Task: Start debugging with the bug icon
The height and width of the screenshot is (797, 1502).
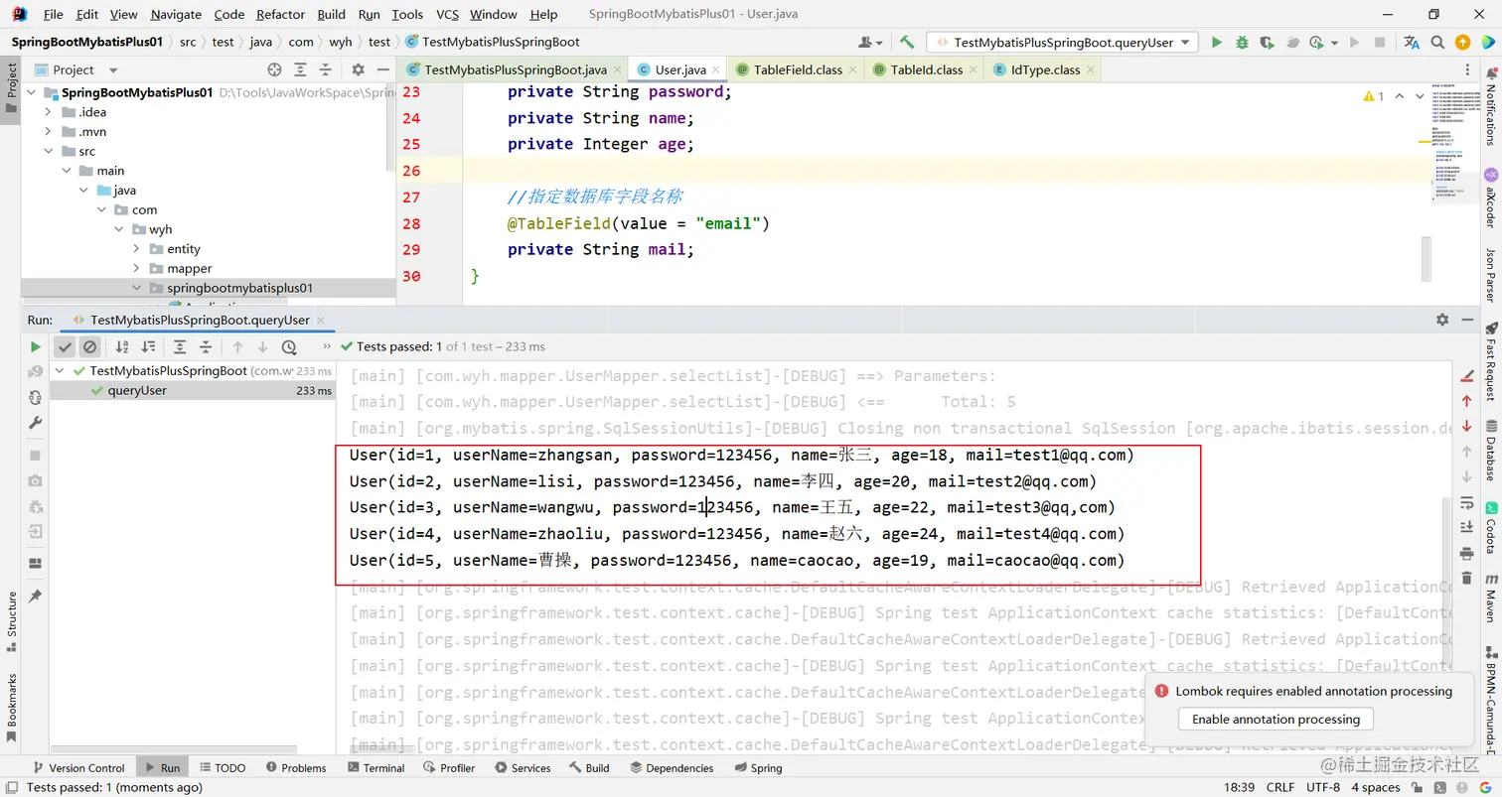Action: point(1242,42)
